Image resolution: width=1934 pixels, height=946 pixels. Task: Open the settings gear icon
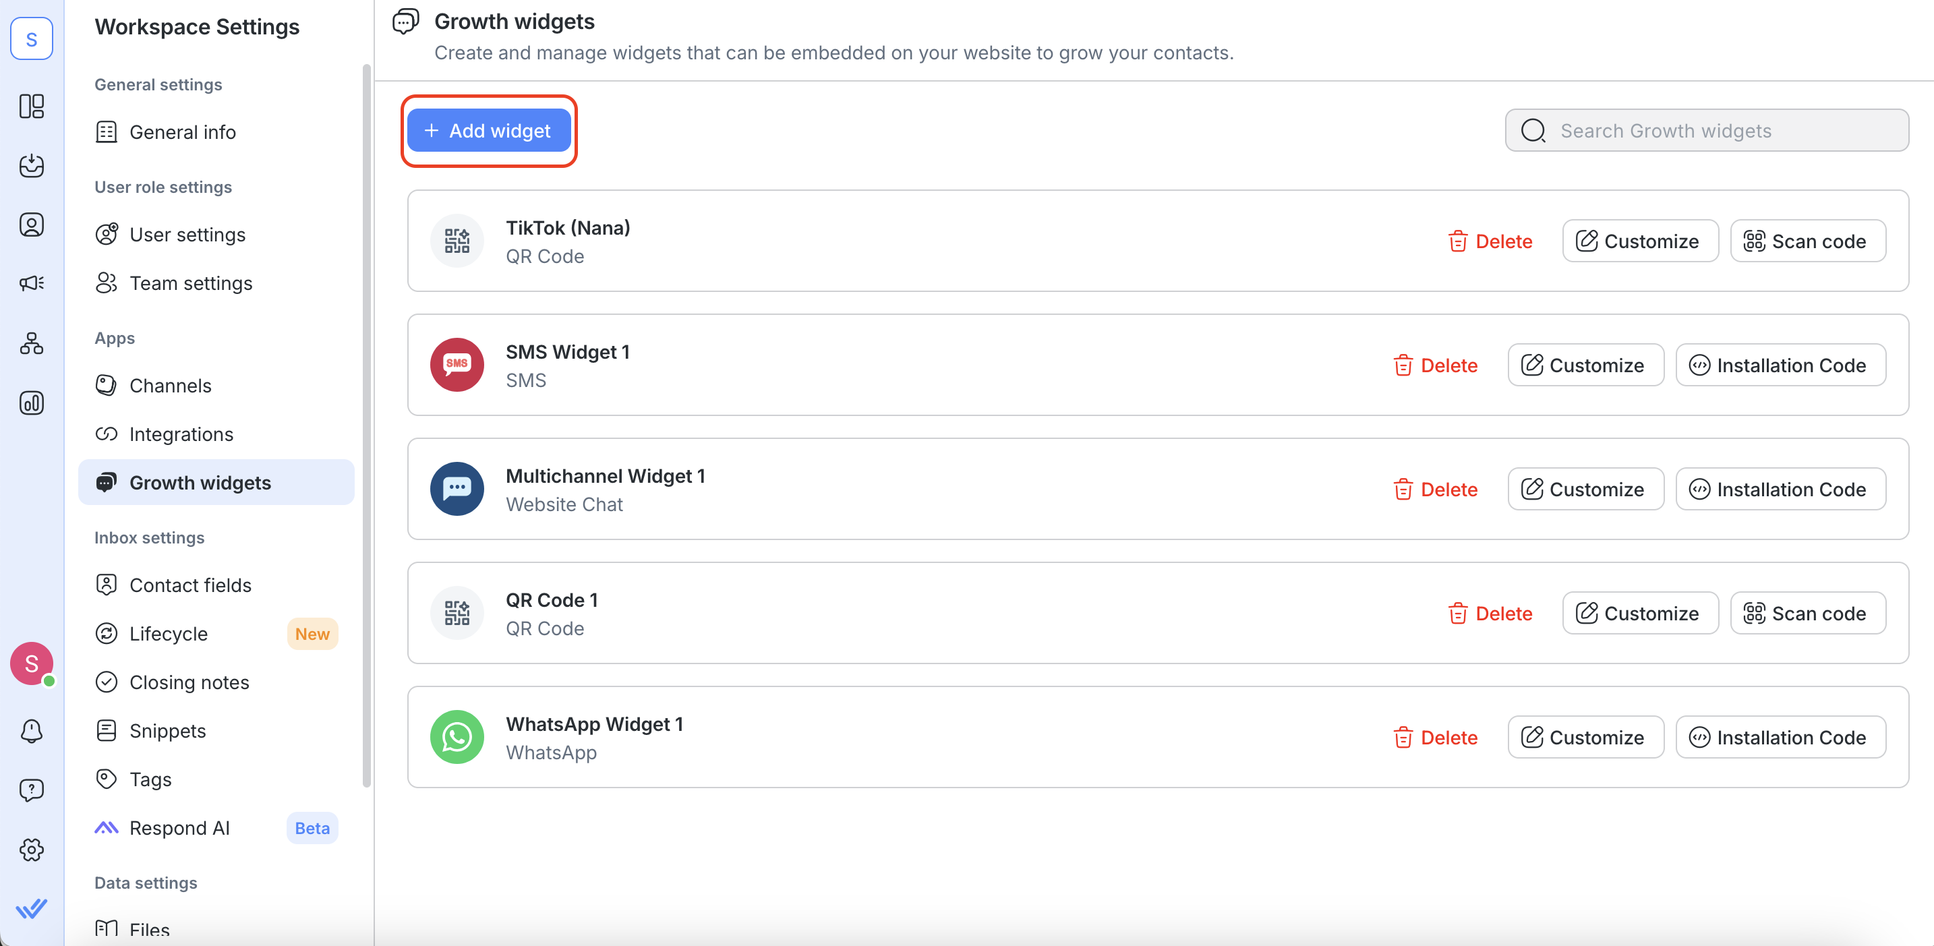[x=32, y=849]
